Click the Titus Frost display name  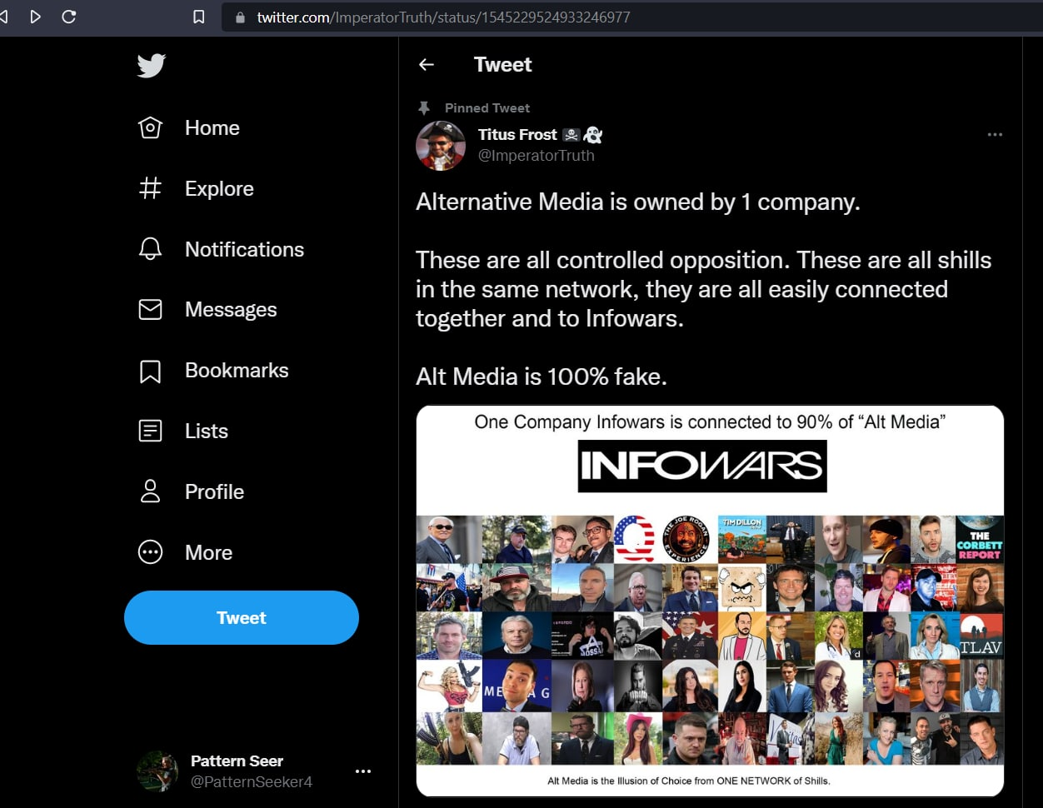[517, 134]
